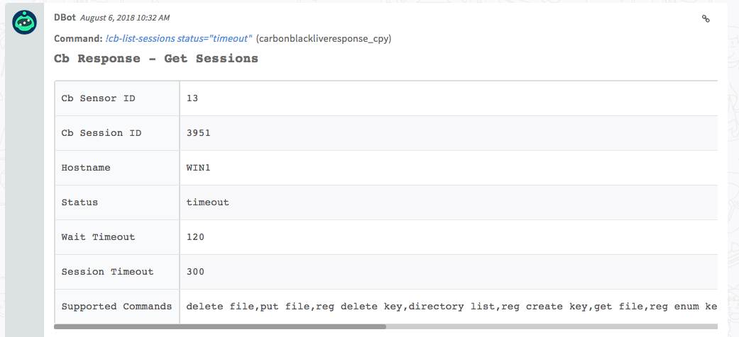Click the Status label cell
739x337 pixels.
[x=80, y=202]
